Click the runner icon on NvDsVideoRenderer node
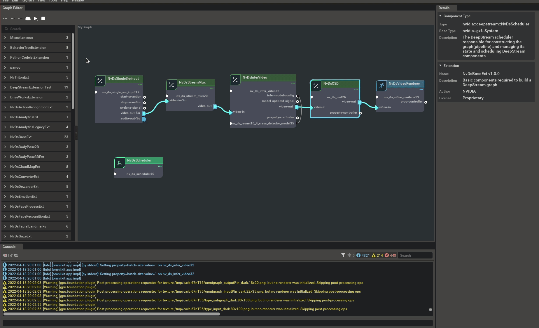 click(381, 86)
